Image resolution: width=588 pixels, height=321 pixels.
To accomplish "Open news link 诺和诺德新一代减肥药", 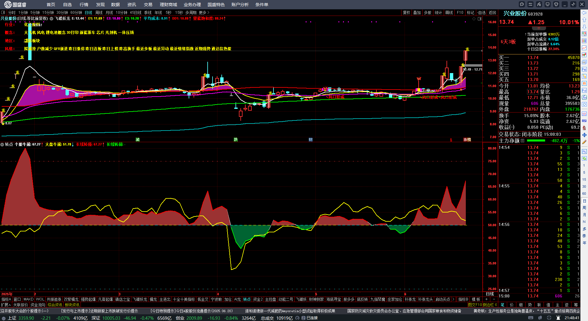I will (290, 311).
